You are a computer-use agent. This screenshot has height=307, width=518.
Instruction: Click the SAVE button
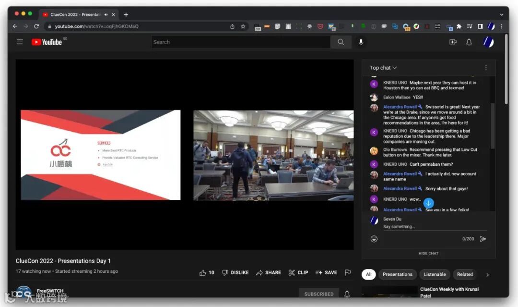(326, 272)
